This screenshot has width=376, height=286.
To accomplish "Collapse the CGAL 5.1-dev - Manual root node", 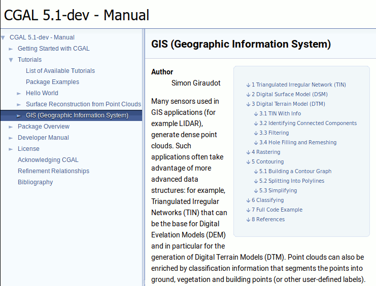I will [3, 37].
